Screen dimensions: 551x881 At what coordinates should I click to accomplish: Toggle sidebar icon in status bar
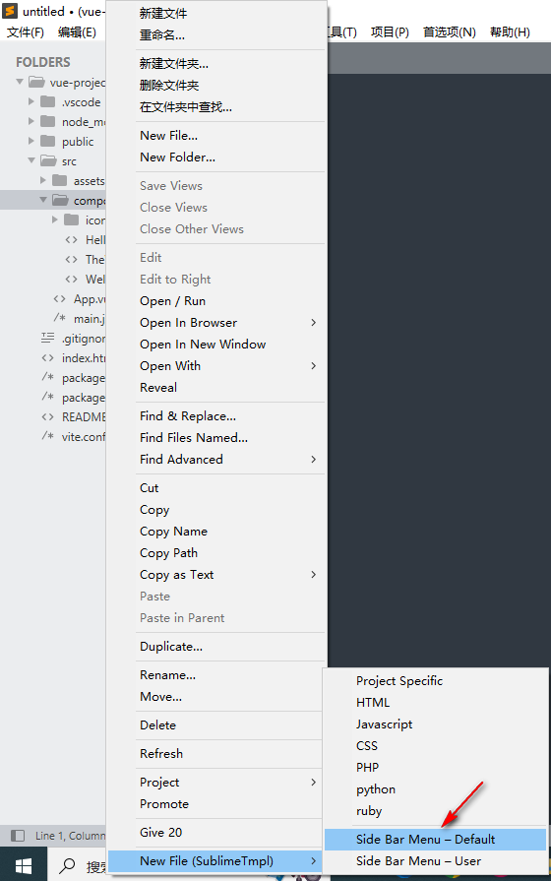tap(18, 836)
